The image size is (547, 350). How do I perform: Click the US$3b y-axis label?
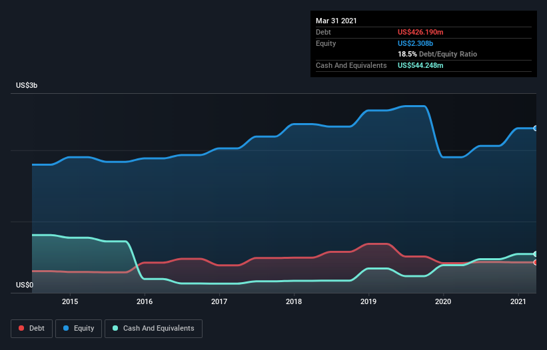(x=27, y=85)
